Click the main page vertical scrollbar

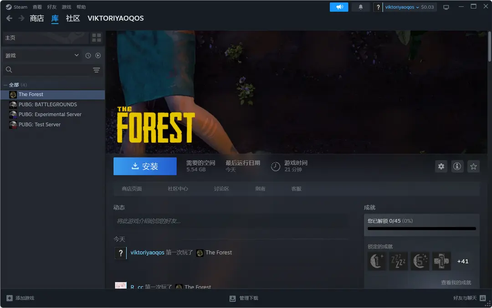[x=490, y=47]
